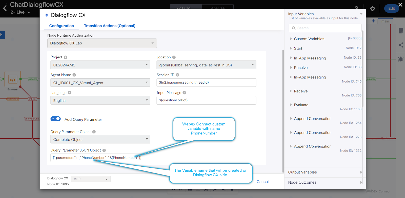Show info for the Input Message field
Viewport: 405px width, 198px height.
pyautogui.click(x=184, y=93)
